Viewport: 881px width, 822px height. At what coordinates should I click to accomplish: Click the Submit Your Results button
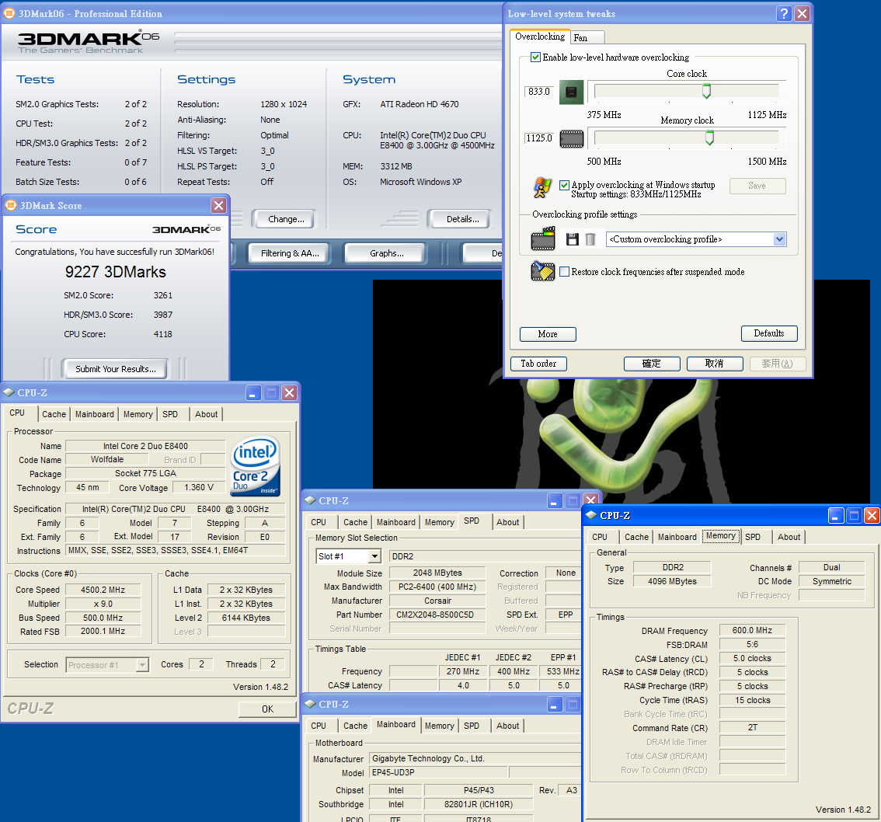[116, 369]
